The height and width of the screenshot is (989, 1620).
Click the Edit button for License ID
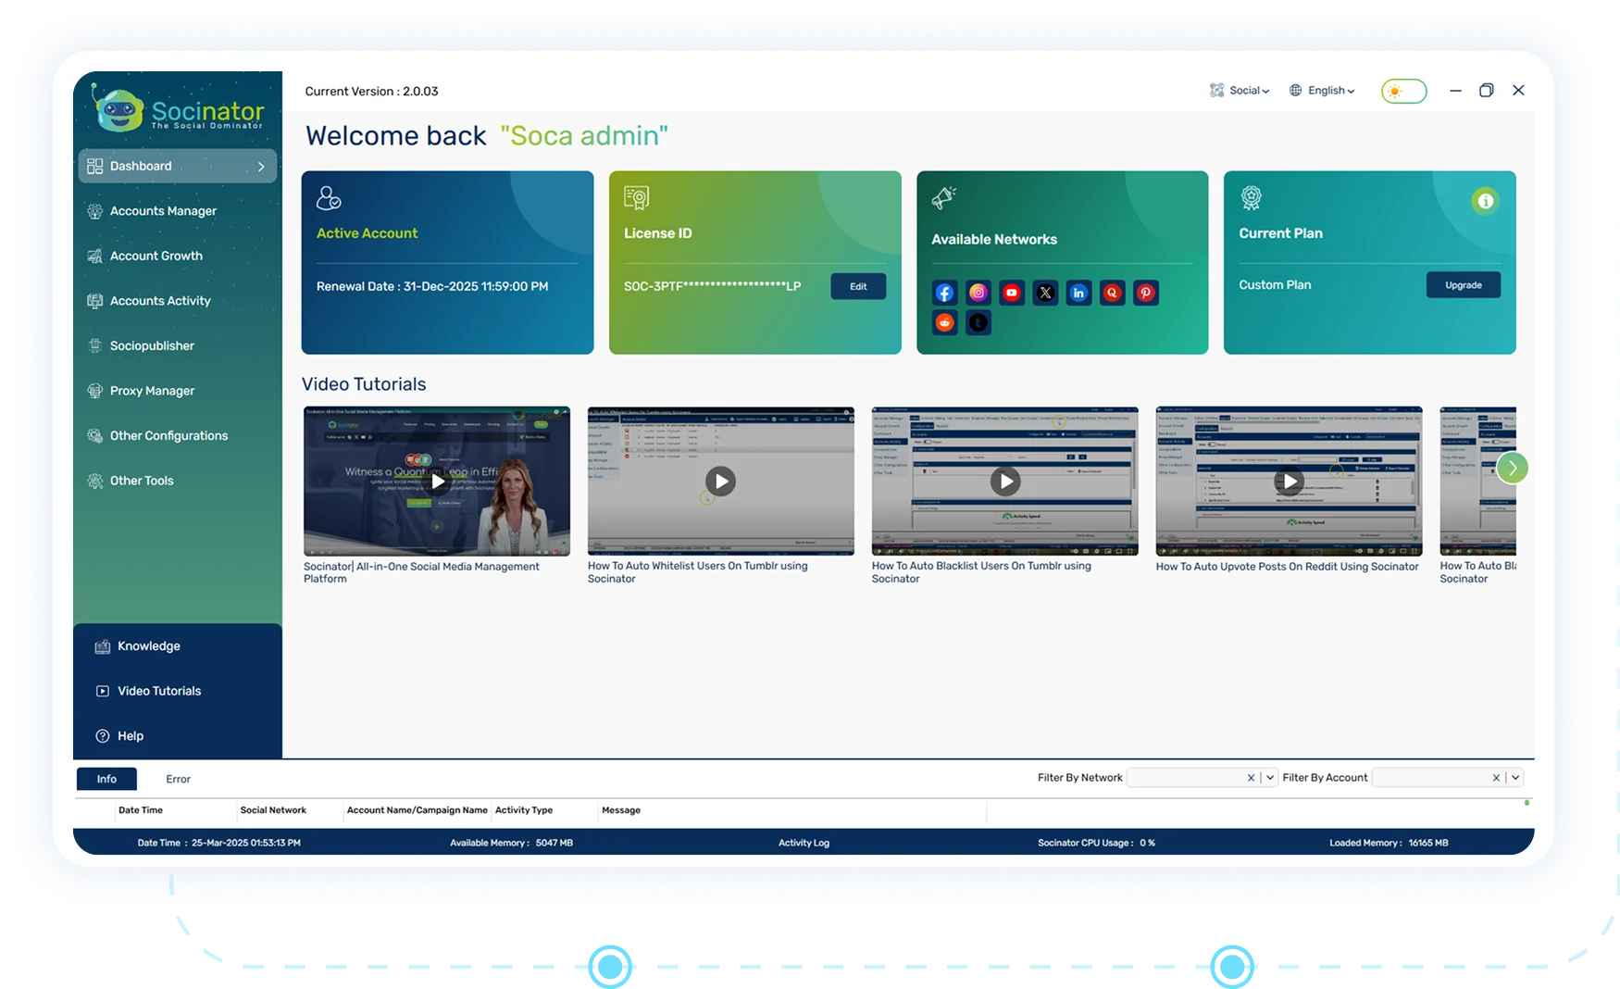coord(858,286)
